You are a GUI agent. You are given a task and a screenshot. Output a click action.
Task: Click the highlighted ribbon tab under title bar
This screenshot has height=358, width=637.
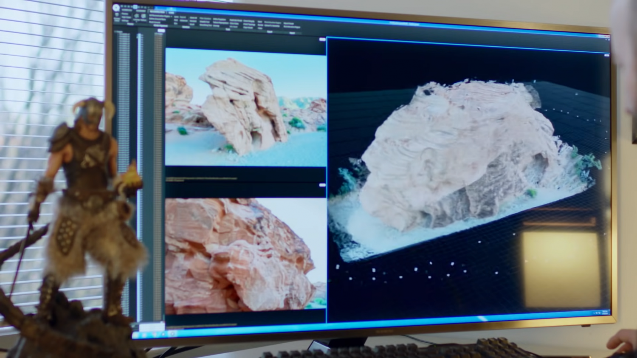[157, 13]
